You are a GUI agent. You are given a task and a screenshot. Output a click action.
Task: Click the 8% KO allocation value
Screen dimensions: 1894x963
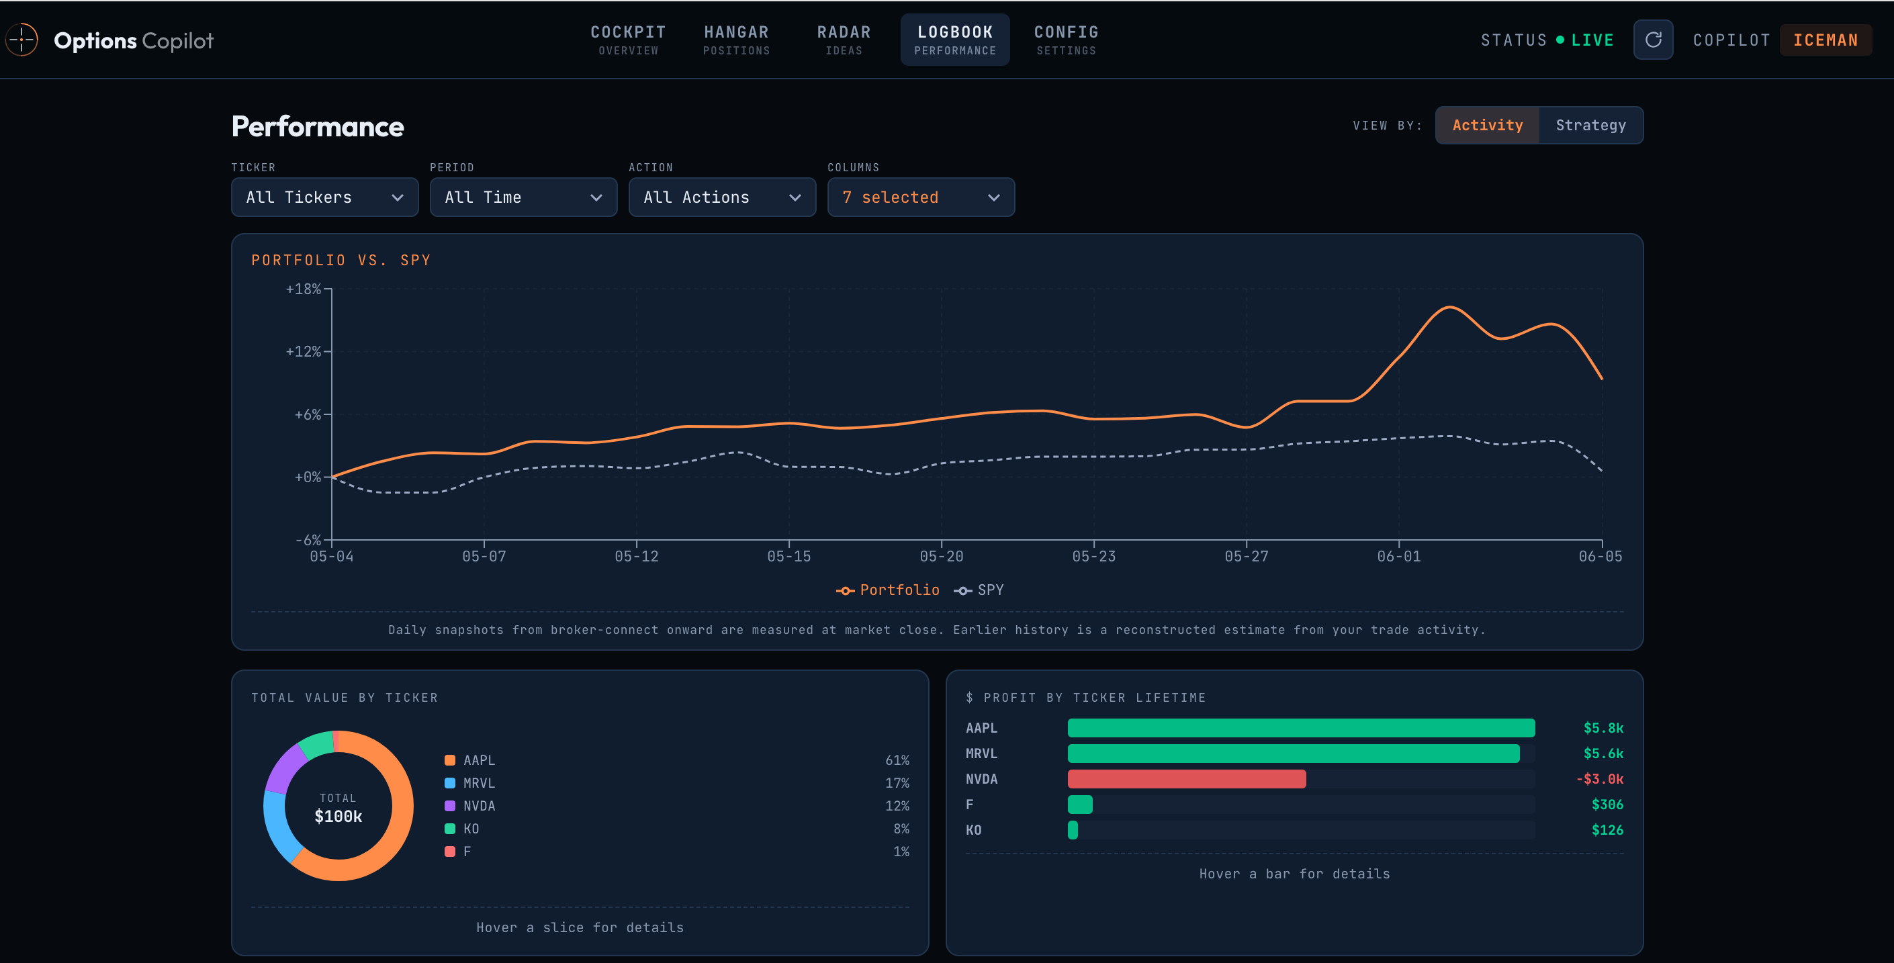pos(901,829)
